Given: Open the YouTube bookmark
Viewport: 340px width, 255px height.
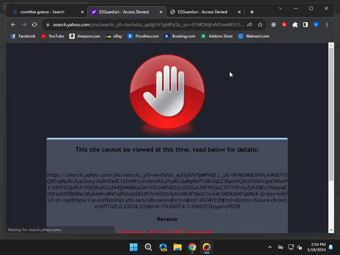Looking at the screenshot, I should point(53,36).
